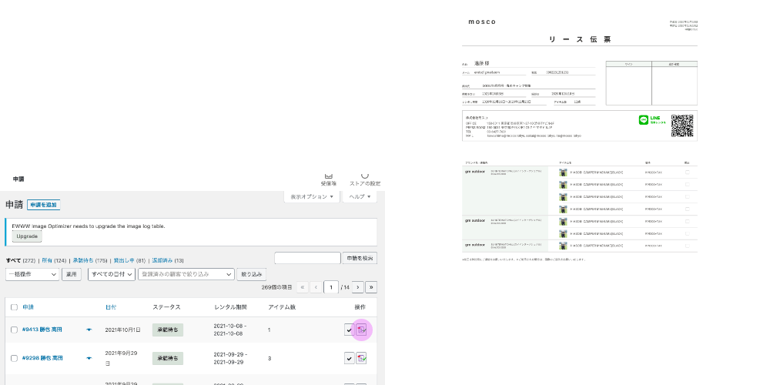Image resolution: width=770 pixels, height=385 pixels.
Task: Toggle the select-all checkbox in table header
Action: coord(14,307)
